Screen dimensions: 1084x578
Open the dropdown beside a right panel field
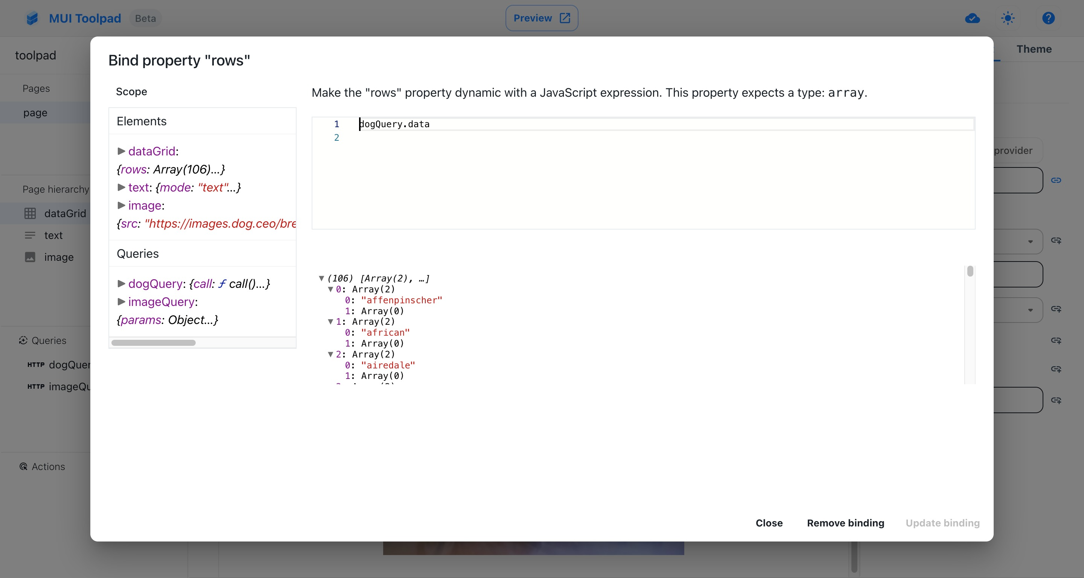click(1030, 241)
